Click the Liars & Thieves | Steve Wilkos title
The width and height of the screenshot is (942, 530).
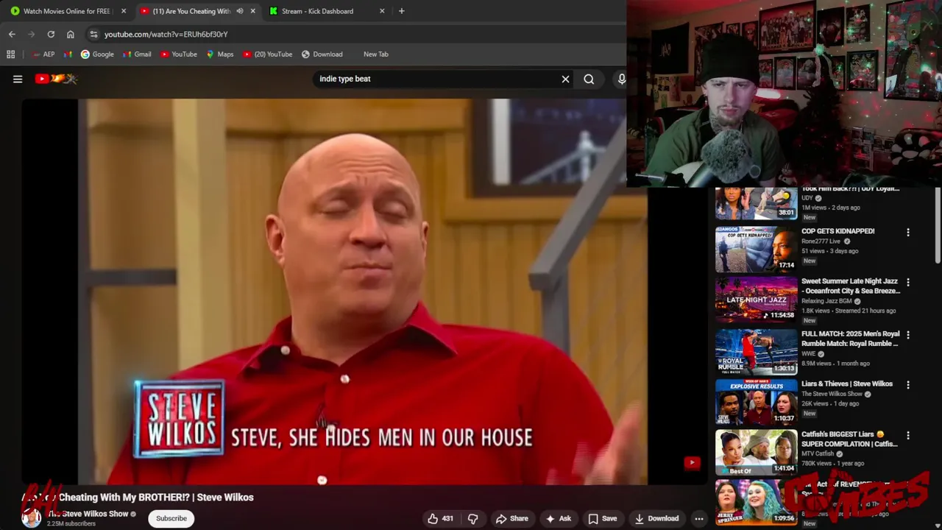[846, 384]
